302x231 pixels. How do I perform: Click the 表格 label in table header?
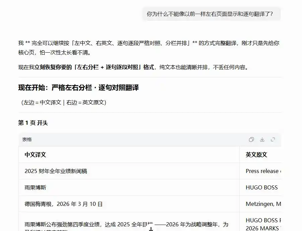pos(27,139)
